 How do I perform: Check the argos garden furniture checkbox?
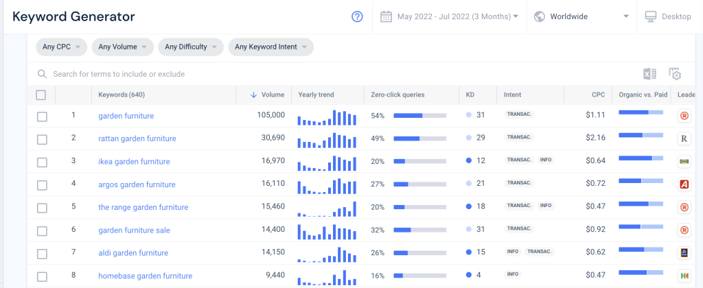pyautogui.click(x=42, y=185)
